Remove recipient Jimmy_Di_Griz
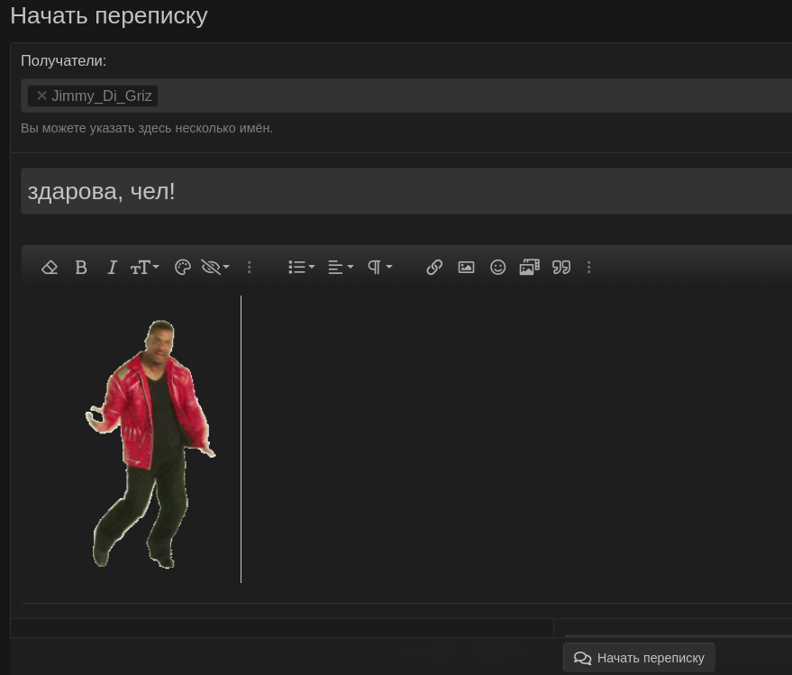The height and width of the screenshot is (675, 792). pos(41,96)
